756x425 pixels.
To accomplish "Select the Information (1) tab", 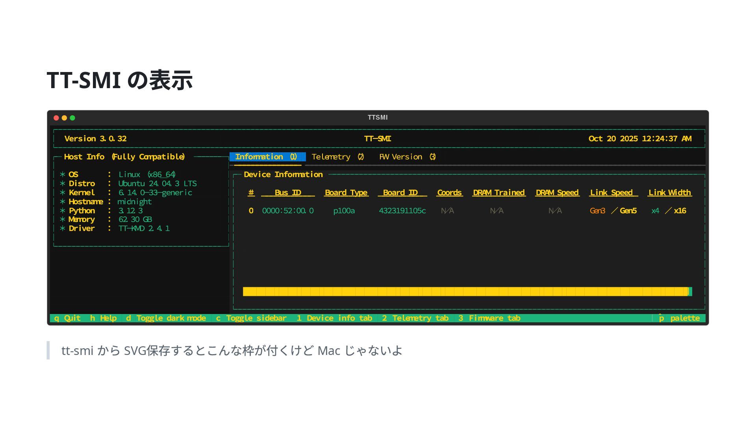I will tap(266, 157).
